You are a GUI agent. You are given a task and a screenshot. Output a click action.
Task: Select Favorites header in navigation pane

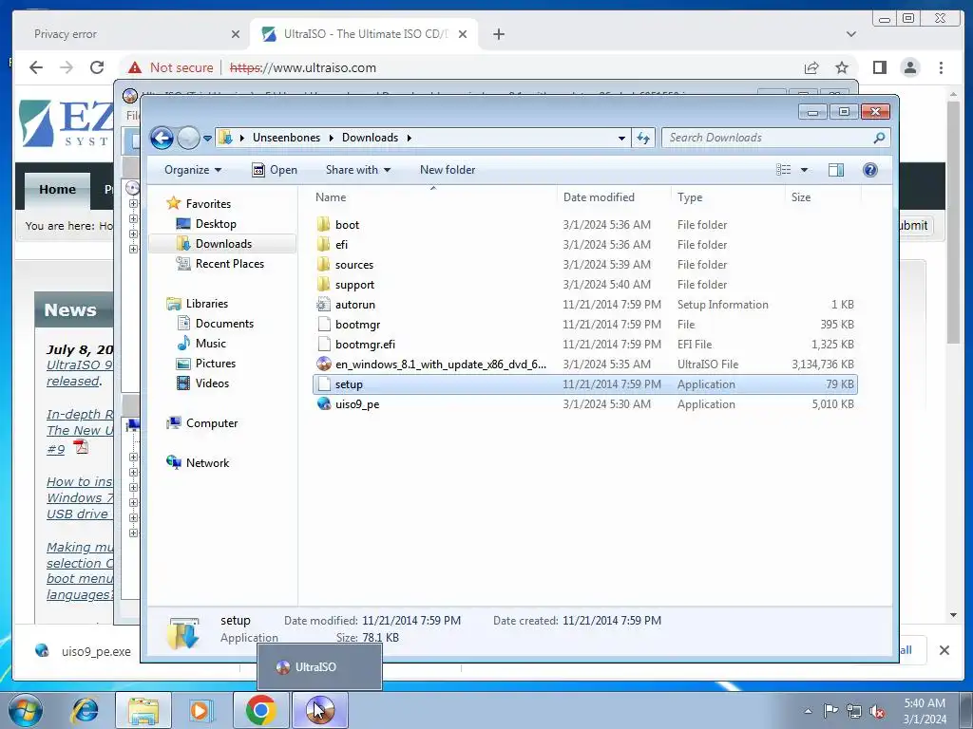pyautogui.click(x=199, y=203)
